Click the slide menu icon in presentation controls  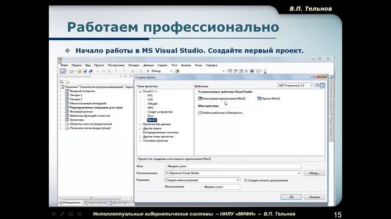pyautogui.click(x=71, y=214)
